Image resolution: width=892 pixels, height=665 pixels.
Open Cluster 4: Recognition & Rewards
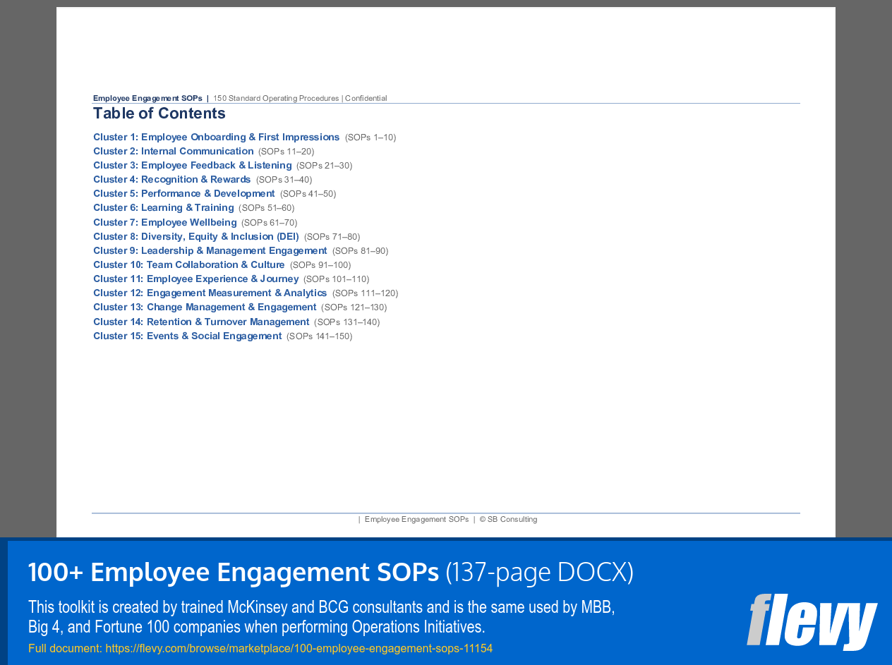click(x=171, y=179)
